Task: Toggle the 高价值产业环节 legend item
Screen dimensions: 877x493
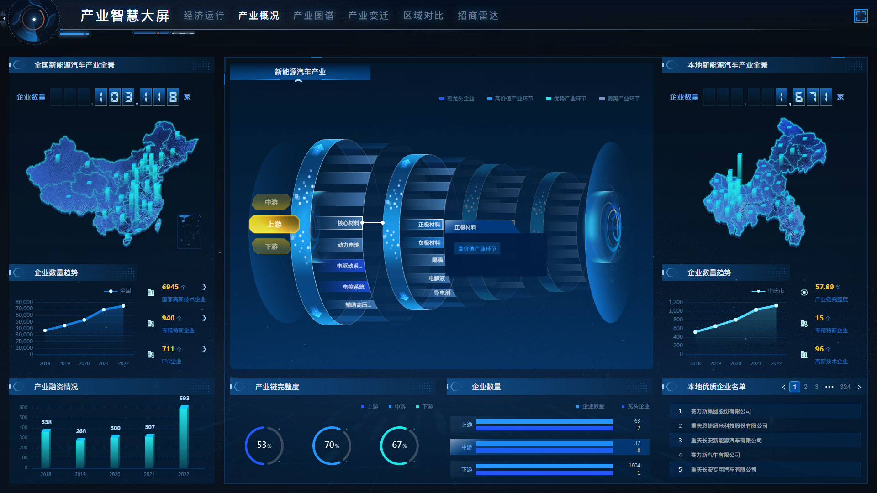Action: [510, 99]
